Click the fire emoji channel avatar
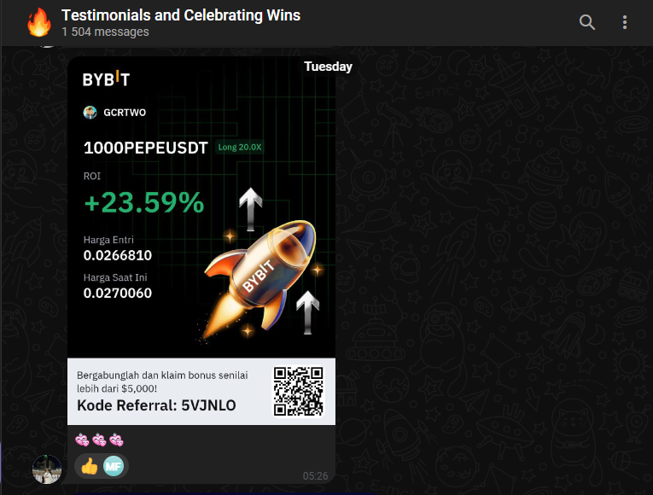The height and width of the screenshot is (495, 653). coord(39,22)
